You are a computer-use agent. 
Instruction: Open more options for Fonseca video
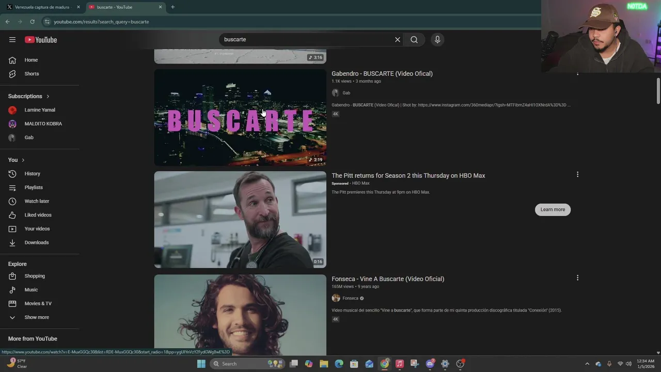(577, 278)
